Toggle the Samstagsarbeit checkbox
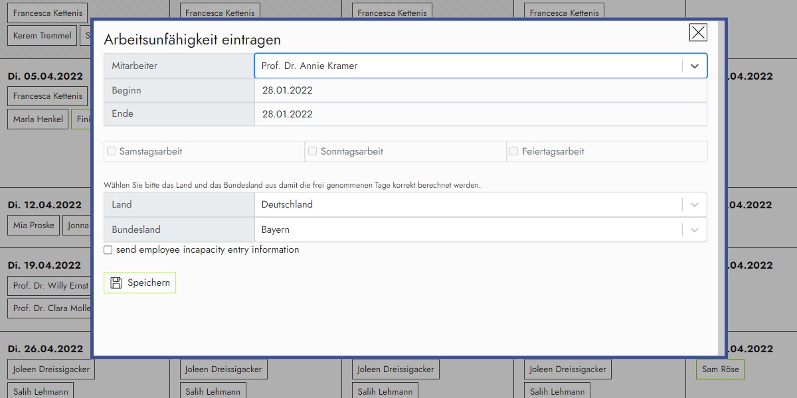 [112, 152]
